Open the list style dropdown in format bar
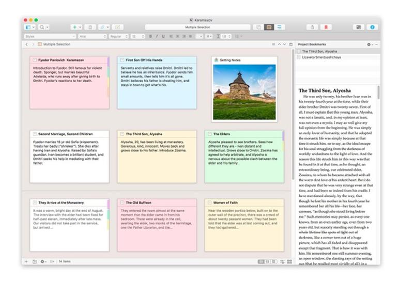Screen dimensions: 398x282 238,36
